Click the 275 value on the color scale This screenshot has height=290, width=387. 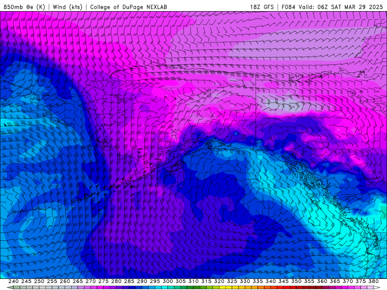(104, 281)
